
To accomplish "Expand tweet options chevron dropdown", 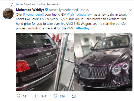I will [131, 10].
